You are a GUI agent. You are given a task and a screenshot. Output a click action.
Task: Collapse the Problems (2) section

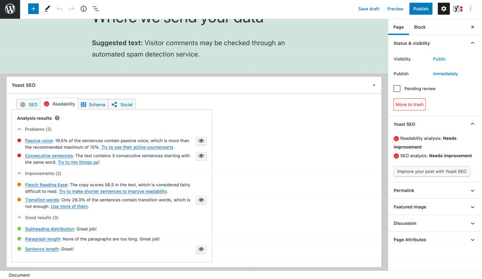point(20,129)
